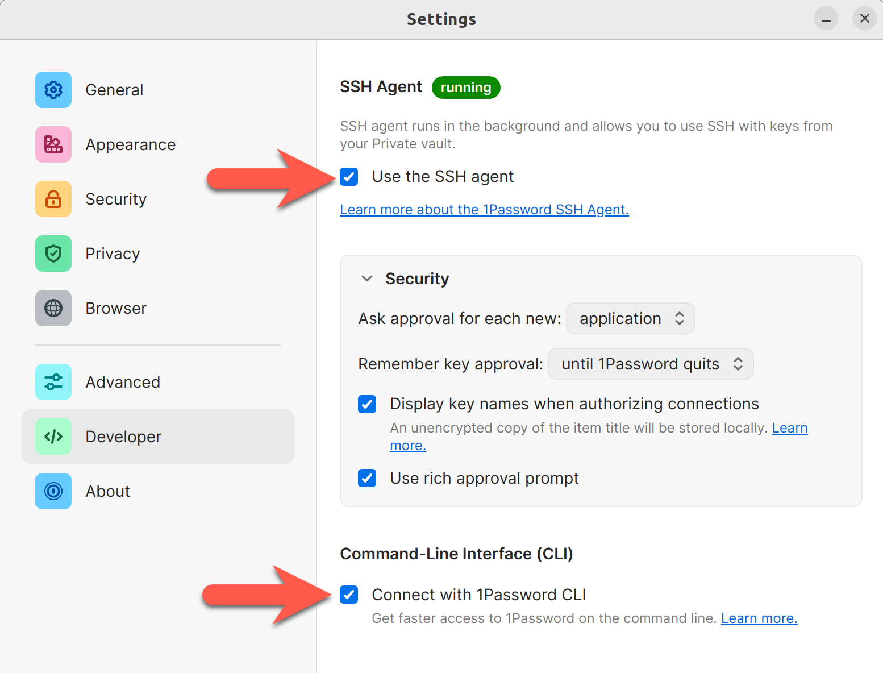Click the Security section heading text
This screenshot has width=883, height=673.
tap(417, 279)
